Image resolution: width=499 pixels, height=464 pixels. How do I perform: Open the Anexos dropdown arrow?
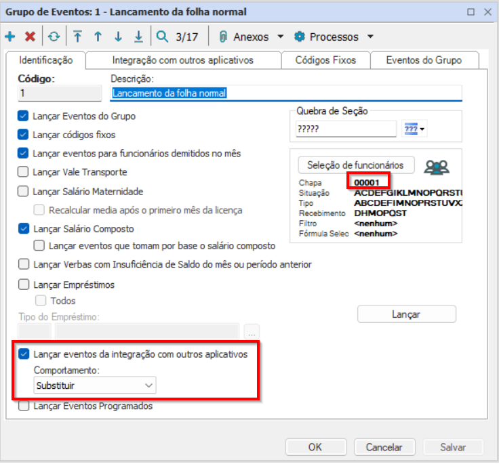coord(281,37)
